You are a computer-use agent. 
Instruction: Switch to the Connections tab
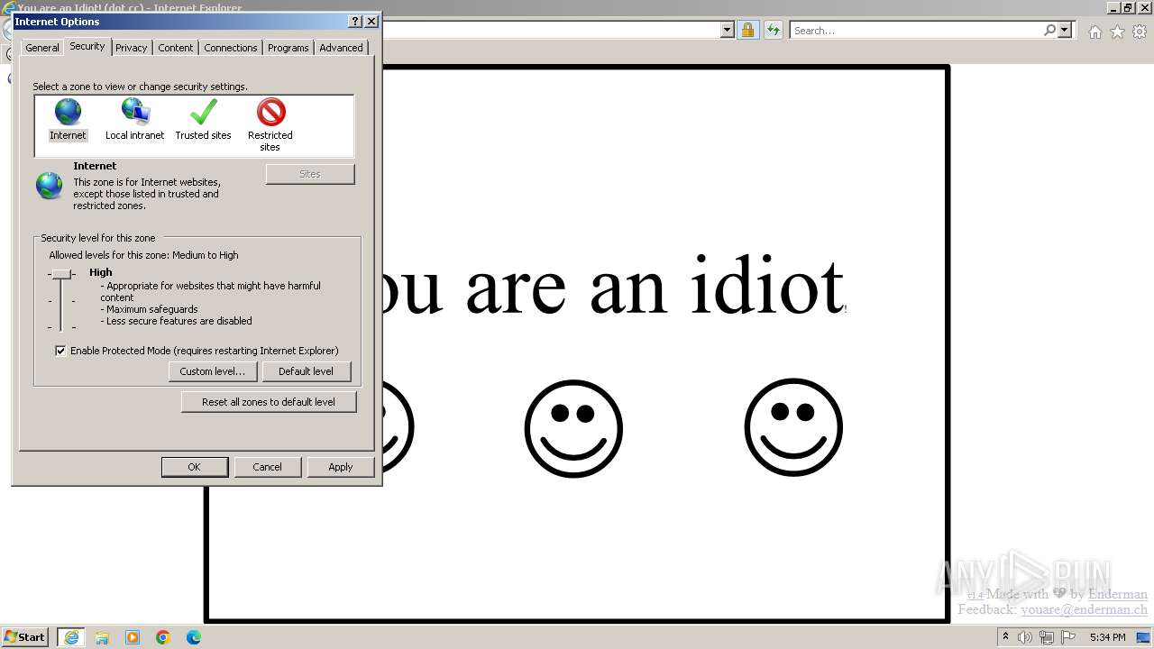pos(231,48)
